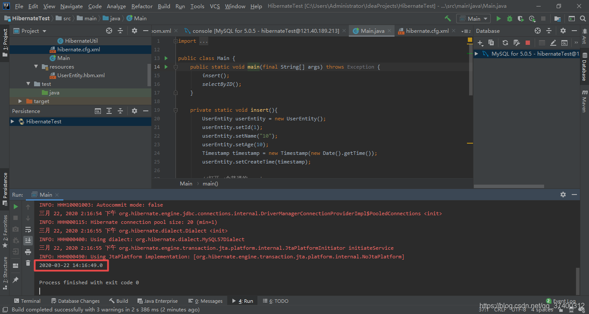
Task: Open the Refactor menu
Action: (x=142, y=6)
